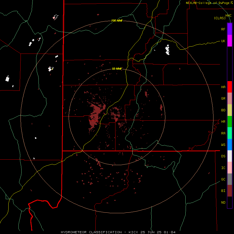234x234 pixels.
Task: Click the DS white legend swatch
Action: (x=230, y=156)
